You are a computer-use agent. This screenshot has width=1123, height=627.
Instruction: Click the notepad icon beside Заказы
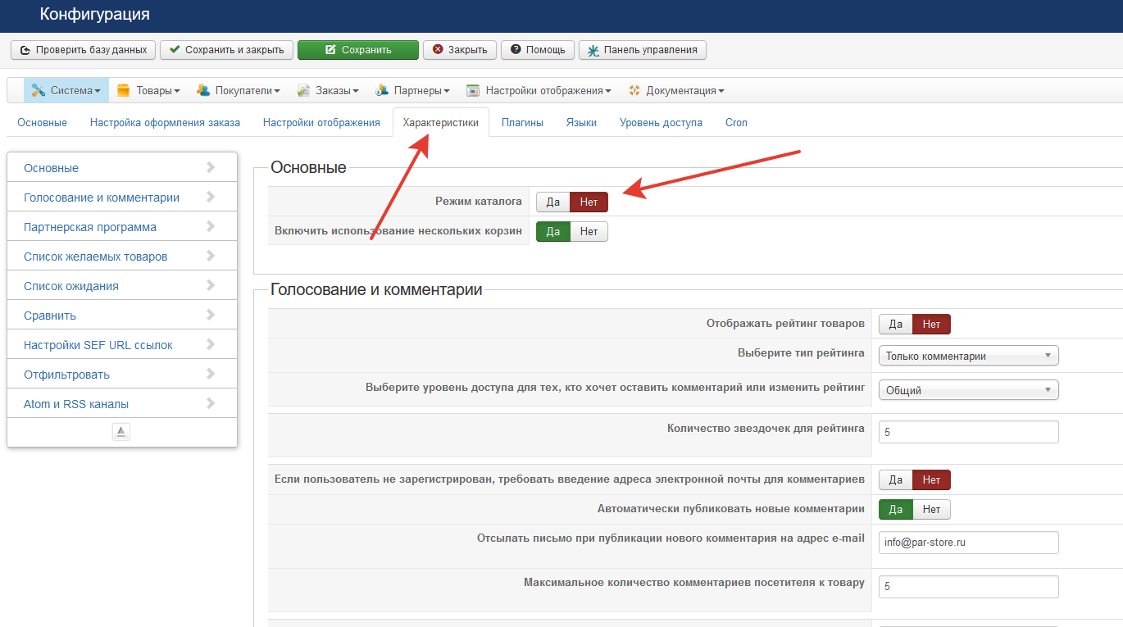(303, 90)
